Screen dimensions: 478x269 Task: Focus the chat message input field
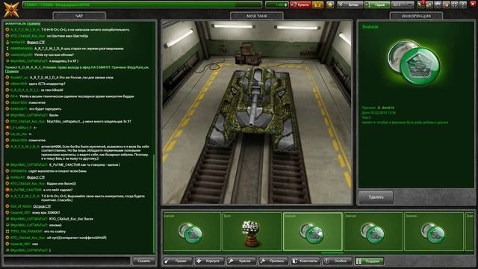[x=67, y=261]
